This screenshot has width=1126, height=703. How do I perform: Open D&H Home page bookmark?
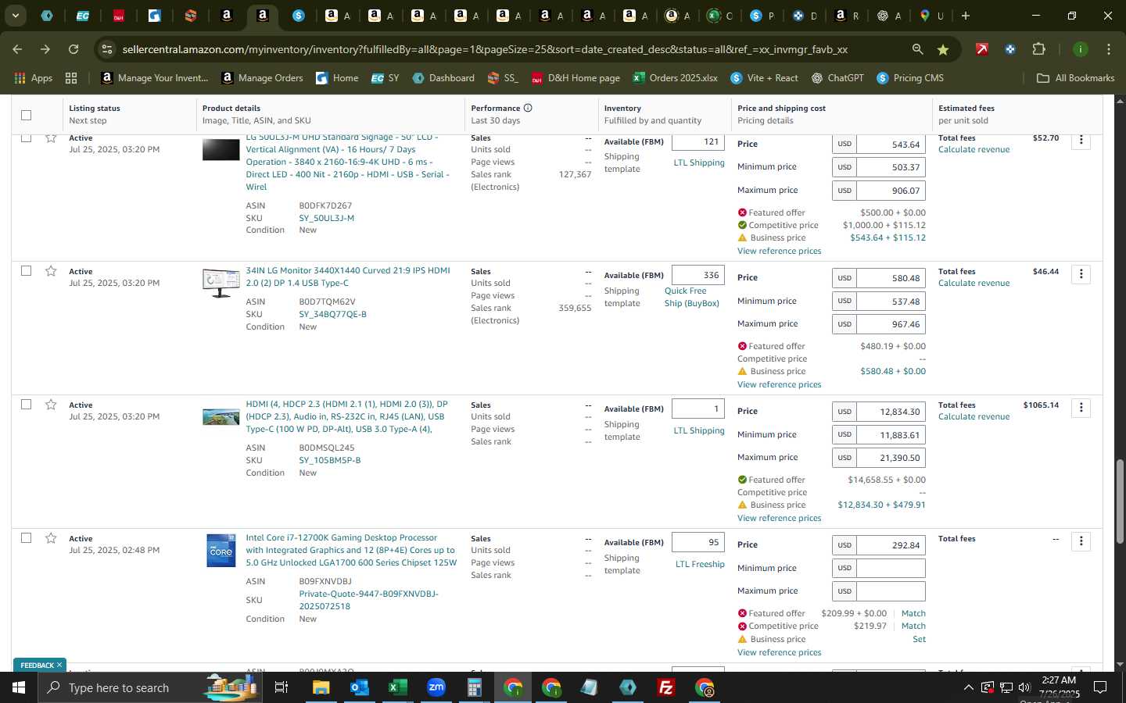point(576,78)
